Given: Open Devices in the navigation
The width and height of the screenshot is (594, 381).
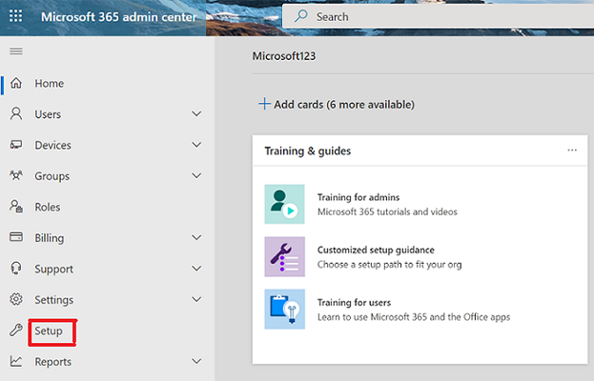Looking at the screenshot, I should (52, 146).
